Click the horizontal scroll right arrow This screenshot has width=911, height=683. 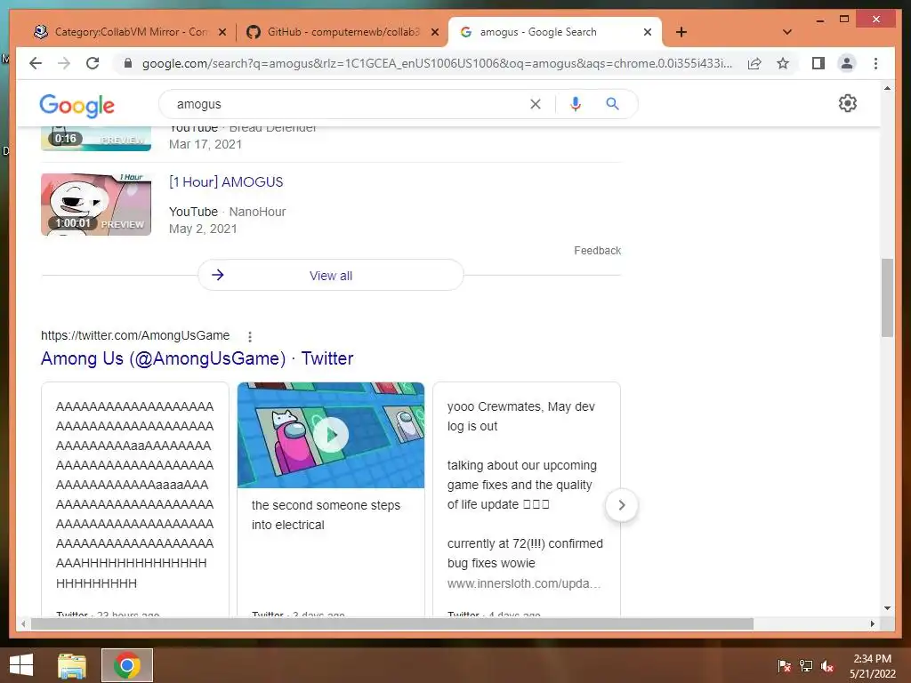872,623
